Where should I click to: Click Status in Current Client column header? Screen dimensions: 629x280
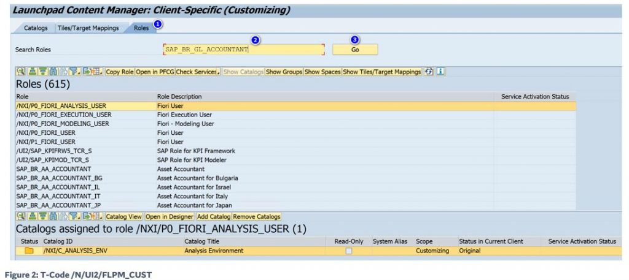(x=491, y=241)
